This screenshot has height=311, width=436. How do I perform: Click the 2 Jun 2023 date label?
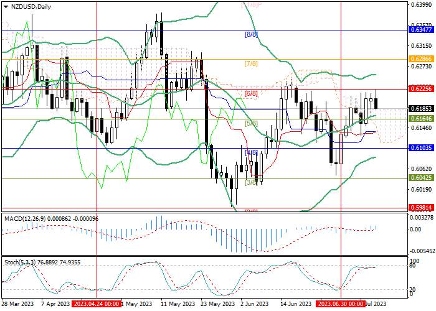click(254, 304)
